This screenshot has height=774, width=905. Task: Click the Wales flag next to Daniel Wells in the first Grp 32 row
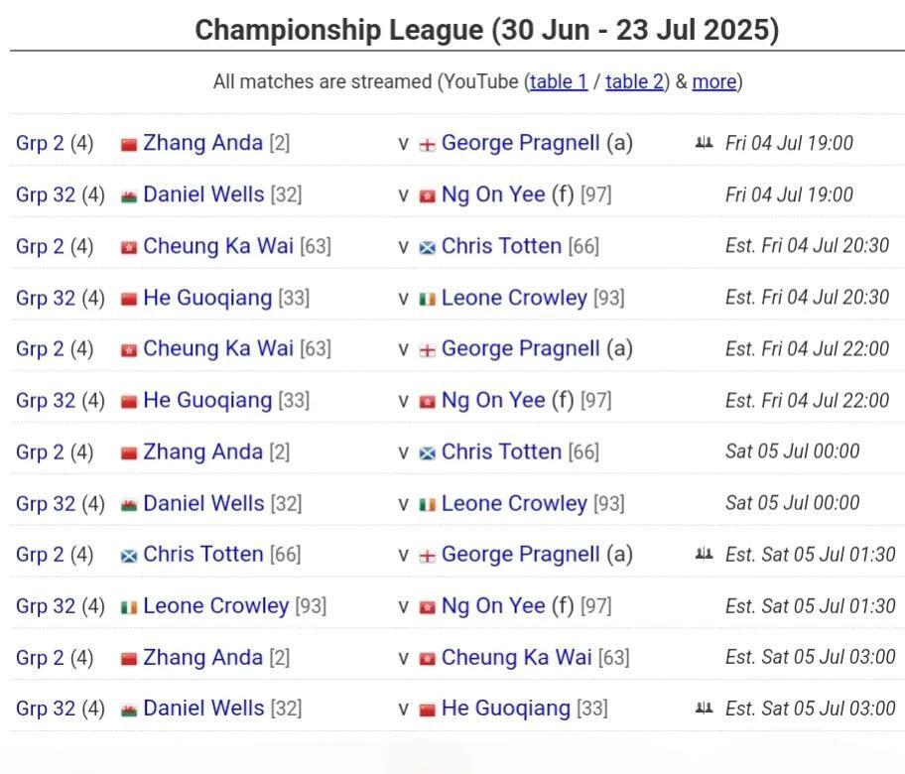point(129,197)
